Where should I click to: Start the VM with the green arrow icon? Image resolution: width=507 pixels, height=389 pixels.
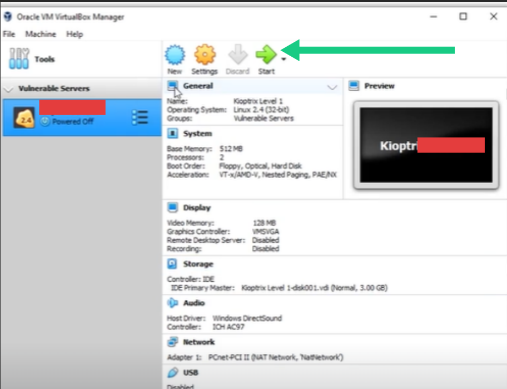266,55
